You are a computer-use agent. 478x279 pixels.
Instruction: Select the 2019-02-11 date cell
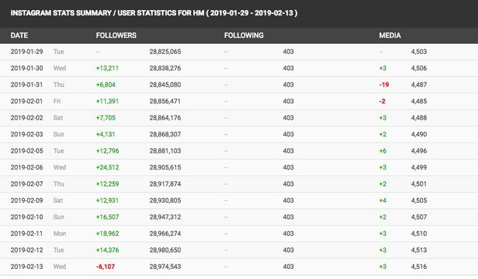27,234
